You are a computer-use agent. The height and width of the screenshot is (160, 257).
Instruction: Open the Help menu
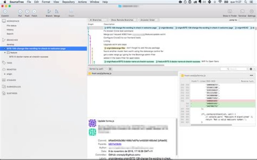coord(105,2)
